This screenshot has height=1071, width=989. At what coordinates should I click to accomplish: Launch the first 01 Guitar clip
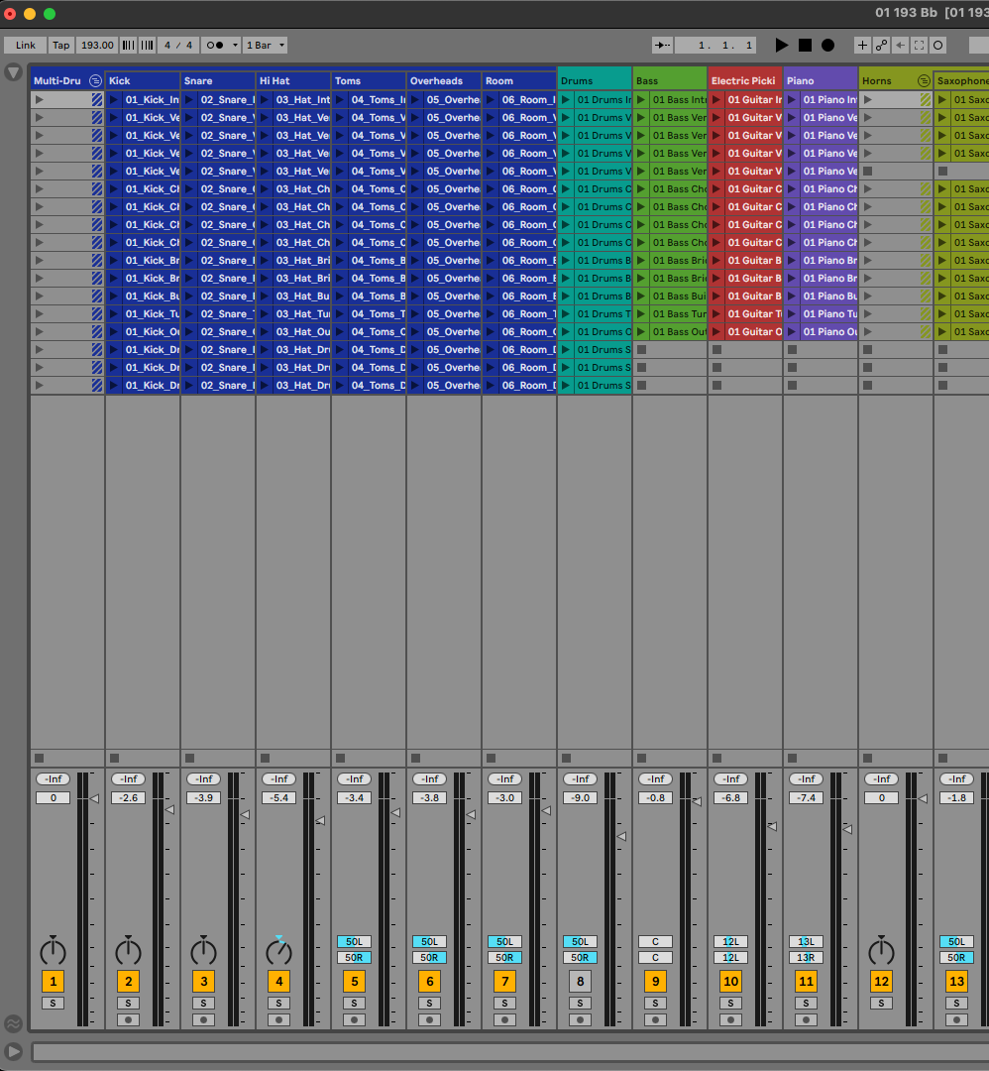(716, 100)
